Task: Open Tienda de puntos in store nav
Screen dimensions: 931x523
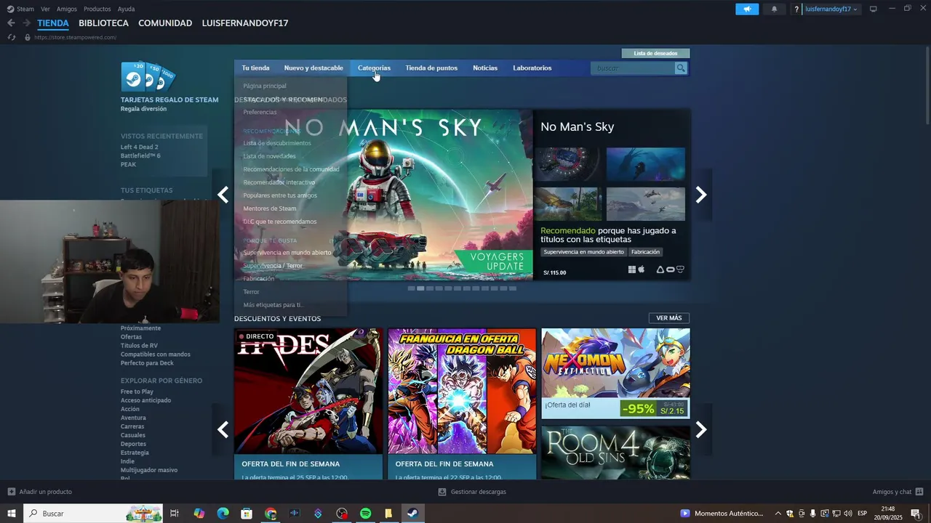Action: pyautogui.click(x=431, y=68)
